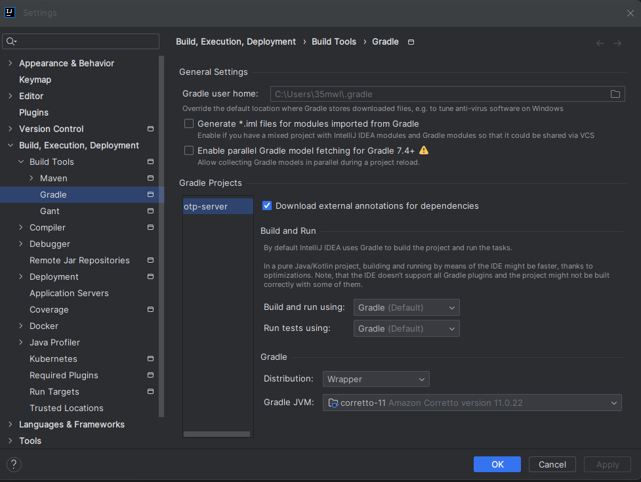Expand the Java Profiler node

click(21, 342)
